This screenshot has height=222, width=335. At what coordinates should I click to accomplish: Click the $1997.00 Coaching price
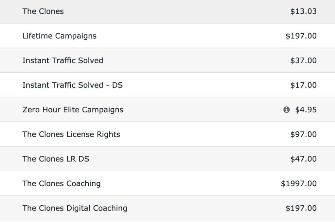(x=299, y=183)
